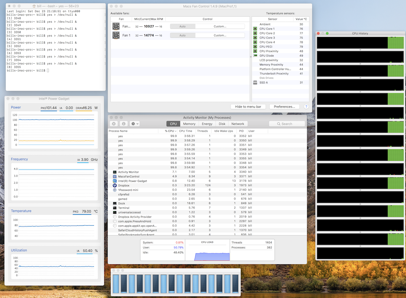Open Macs Fan Control Preferences
This screenshot has width=406, height=298.
[x=284, y=107]
